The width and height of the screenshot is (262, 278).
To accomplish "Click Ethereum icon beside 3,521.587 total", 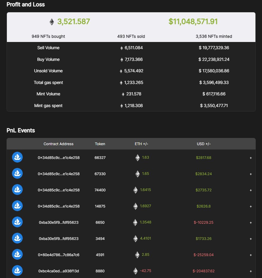I will [x=52, y=22].
